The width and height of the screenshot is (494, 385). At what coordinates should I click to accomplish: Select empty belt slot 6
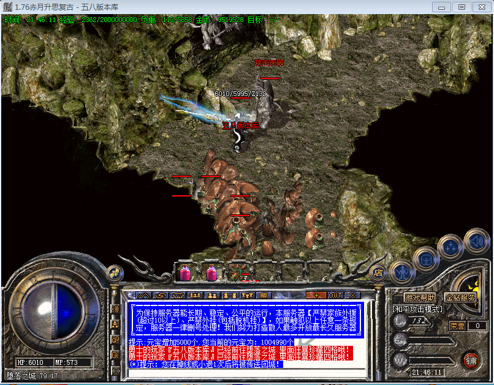317,272
